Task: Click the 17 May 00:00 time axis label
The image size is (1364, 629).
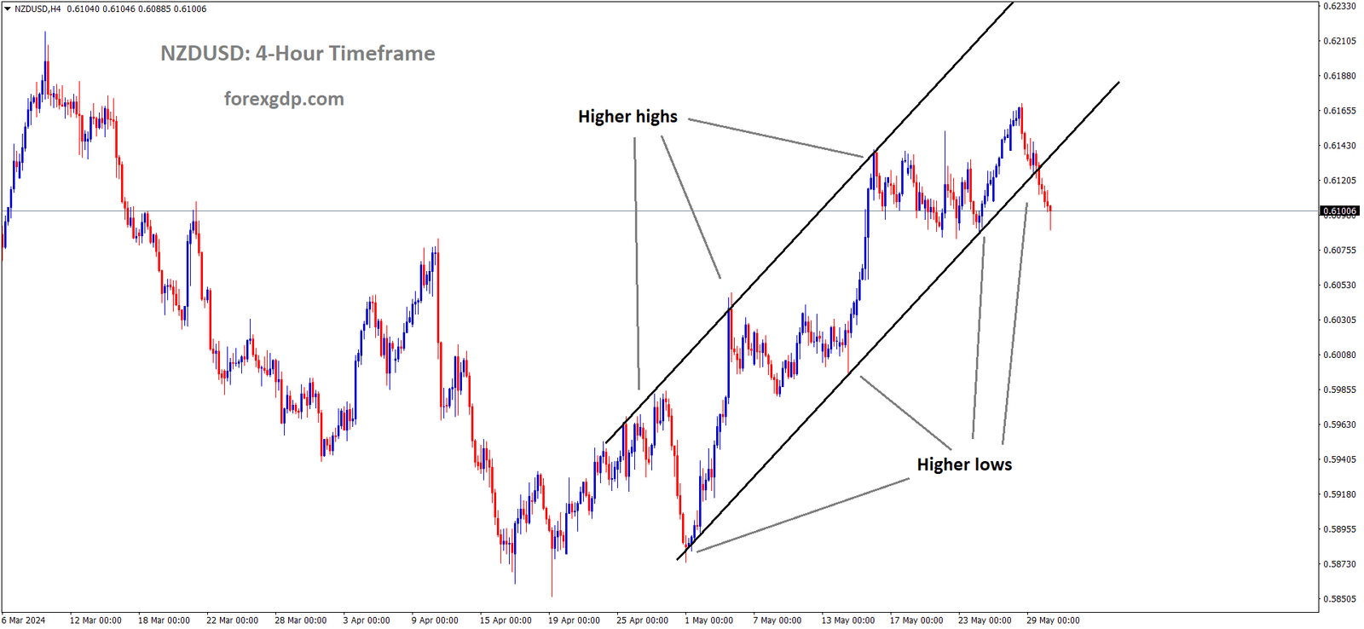Action: [916, 620]
